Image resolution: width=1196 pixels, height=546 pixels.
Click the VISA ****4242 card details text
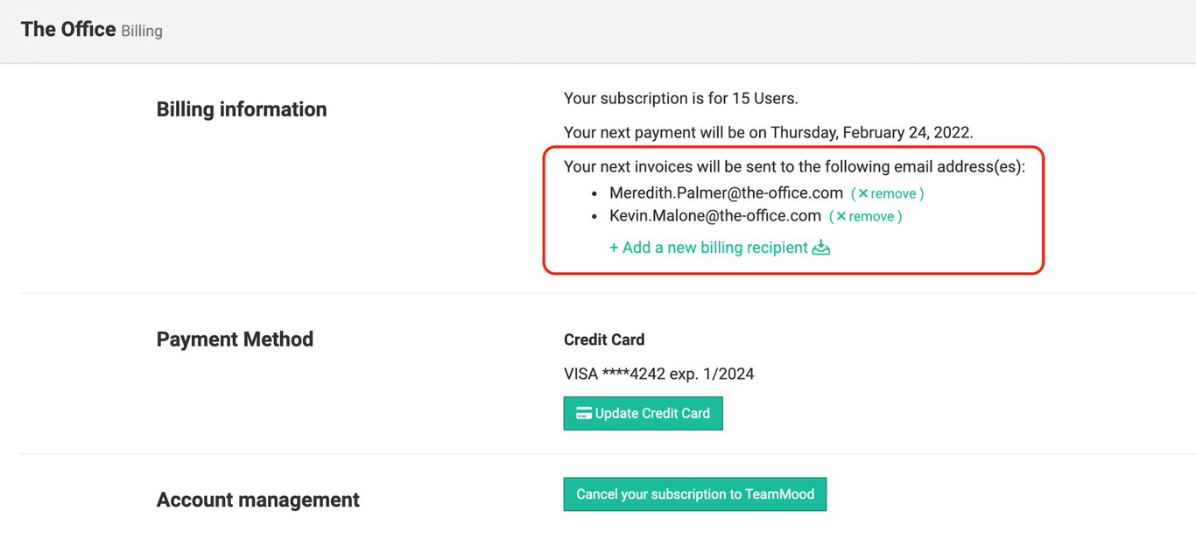pyautogui.click(x=658, y=374)
